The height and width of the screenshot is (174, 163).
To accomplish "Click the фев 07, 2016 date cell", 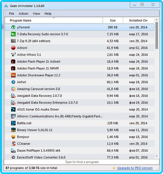I will [139, 151].
